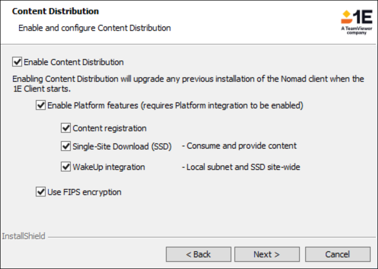This screenshot has height=269, width=378.
Task: Toggle Enable Platform features checkbox
Action: click(x=41, y=106)
